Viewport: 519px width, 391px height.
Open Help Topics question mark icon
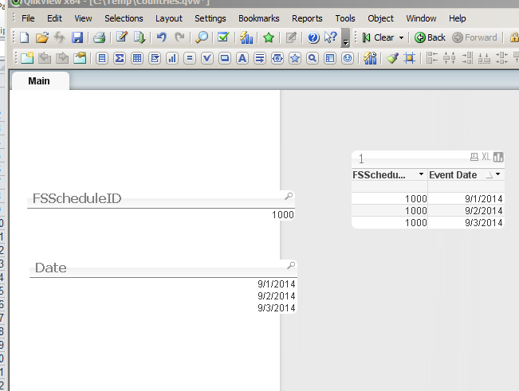click(313, 37)
